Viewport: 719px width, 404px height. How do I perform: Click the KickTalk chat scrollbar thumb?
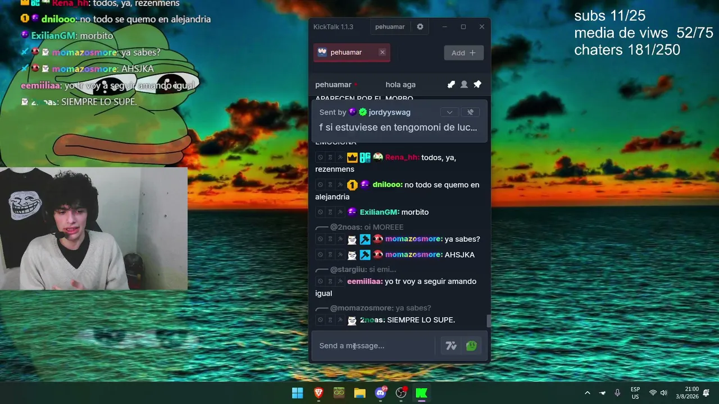coord(489,320)
